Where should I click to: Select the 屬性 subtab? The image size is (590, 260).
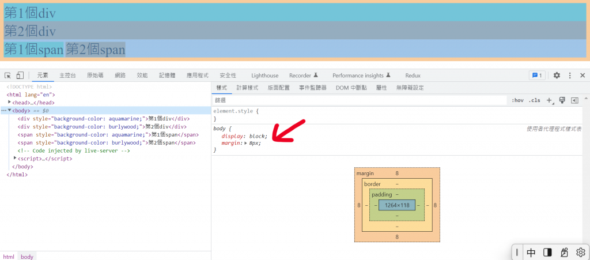[x=381, y=88]
